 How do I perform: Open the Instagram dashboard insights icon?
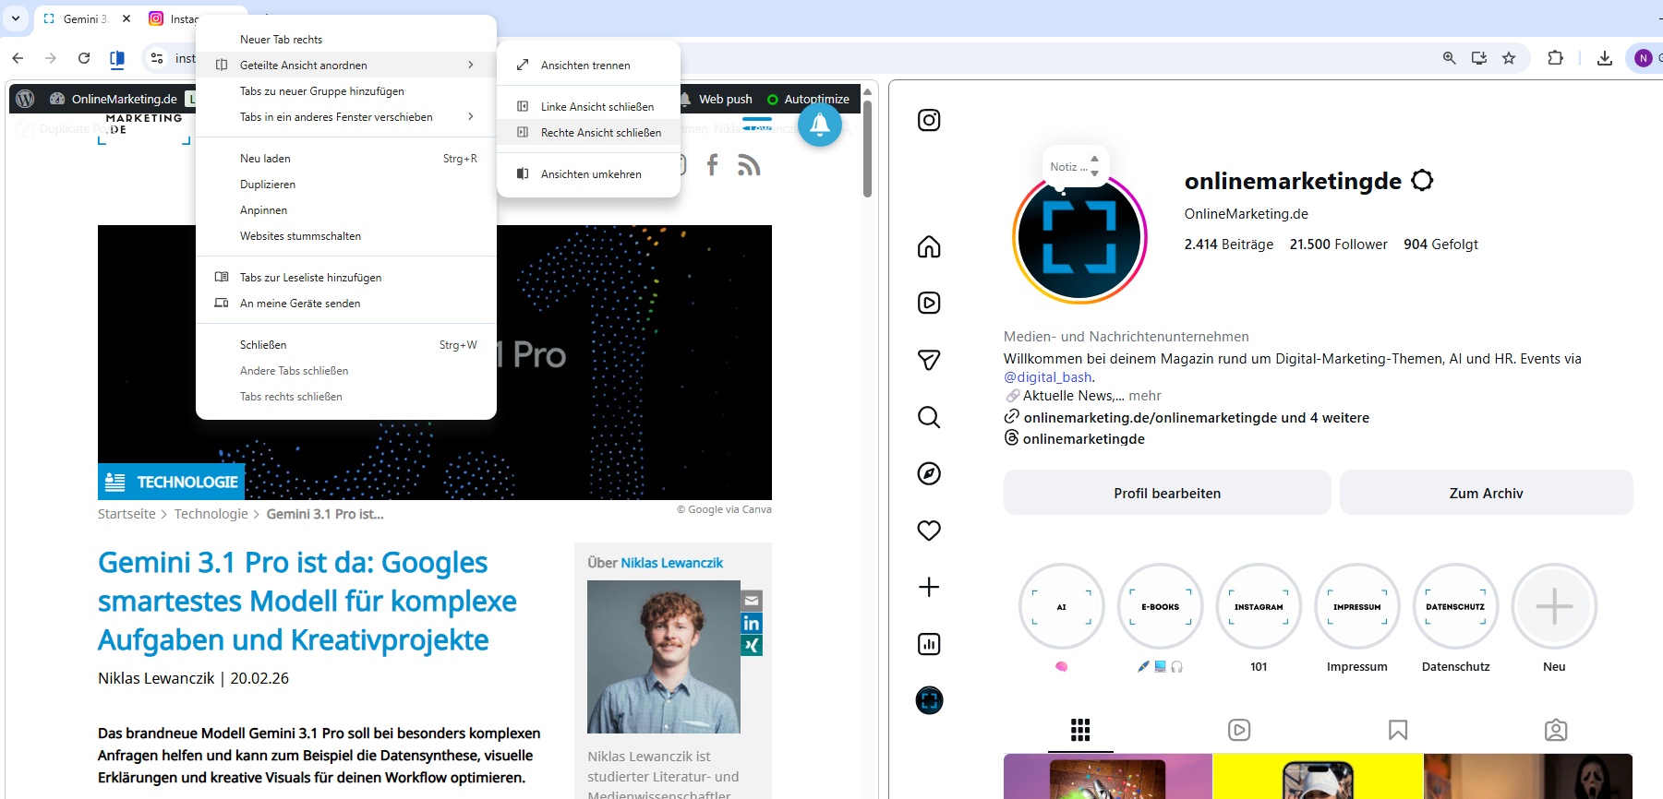929,644
